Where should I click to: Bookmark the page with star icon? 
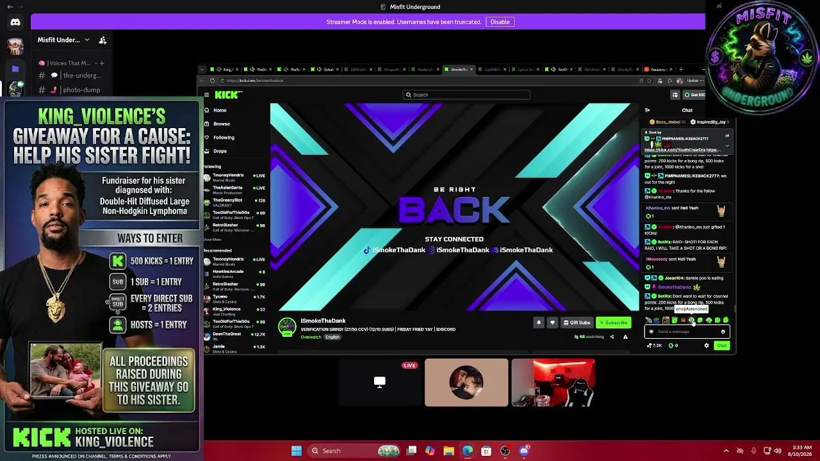(x=650, y=81)
